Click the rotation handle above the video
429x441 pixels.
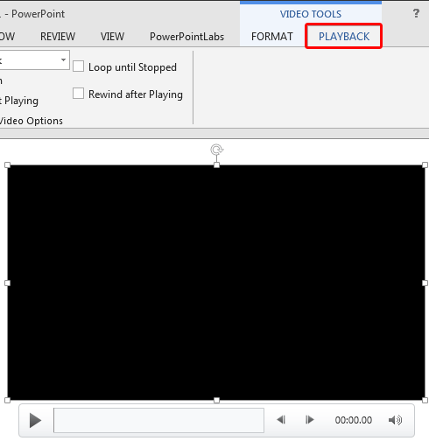pos(216,150)
